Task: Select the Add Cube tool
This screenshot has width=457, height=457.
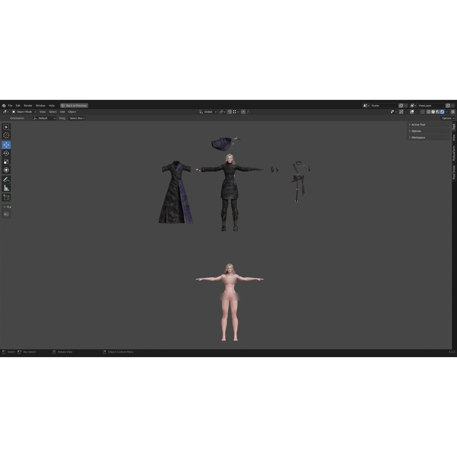Action: tap(6, 197)
